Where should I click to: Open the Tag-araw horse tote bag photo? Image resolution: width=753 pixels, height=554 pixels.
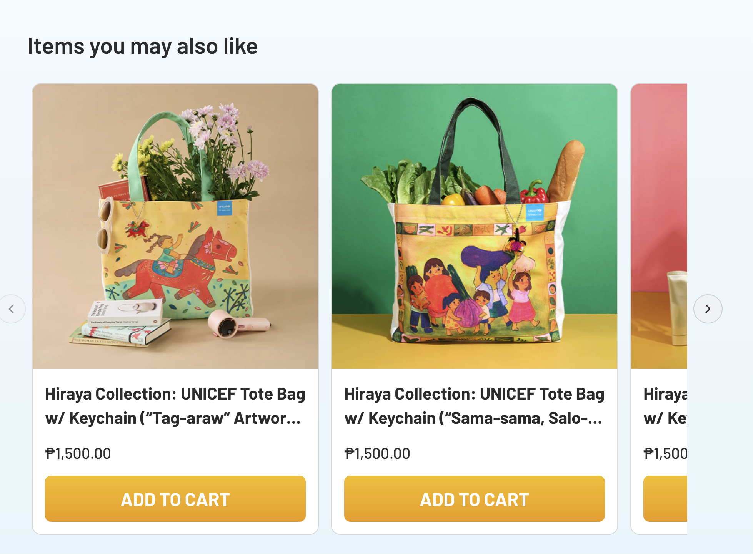(x=175, y=226)
